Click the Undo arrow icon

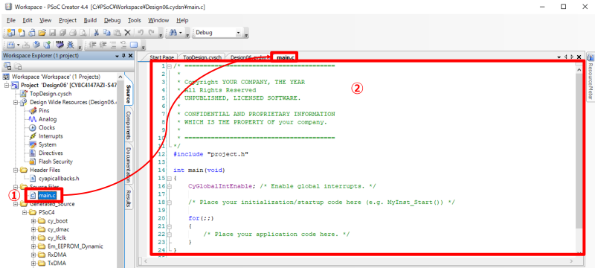(141, 33)
